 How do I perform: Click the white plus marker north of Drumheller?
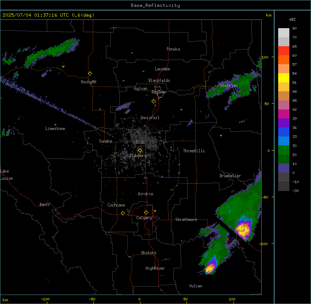click(221, 135)
